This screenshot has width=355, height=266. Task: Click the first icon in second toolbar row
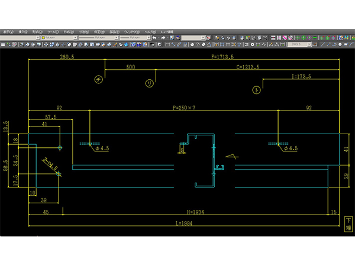pos(3,44)
